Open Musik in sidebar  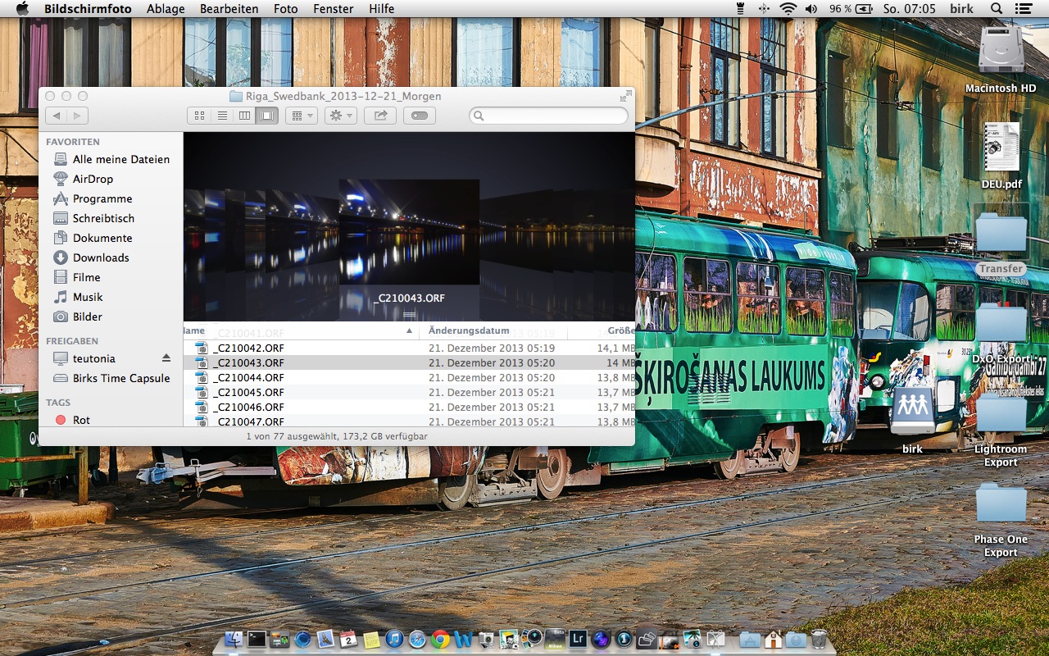pos(78,297)
